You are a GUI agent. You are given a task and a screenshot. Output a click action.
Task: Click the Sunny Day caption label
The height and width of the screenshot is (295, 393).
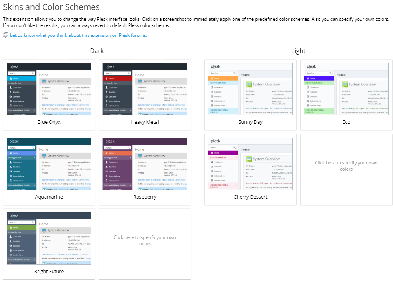(250, 122)
